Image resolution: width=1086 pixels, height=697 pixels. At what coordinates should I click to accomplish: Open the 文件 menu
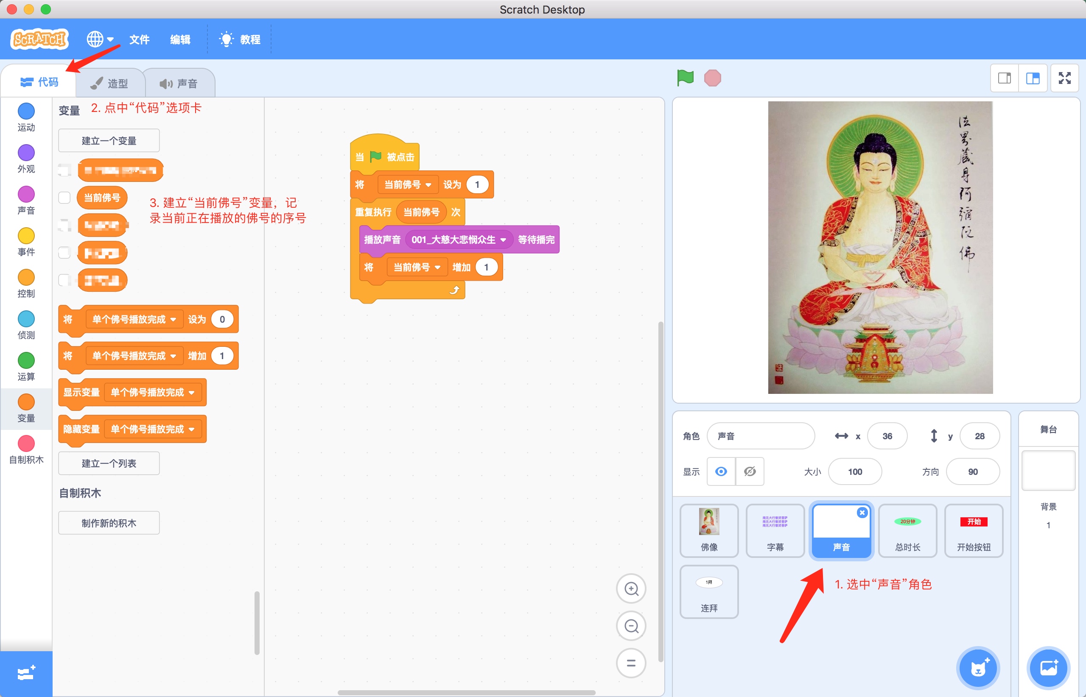click(139, 39)
